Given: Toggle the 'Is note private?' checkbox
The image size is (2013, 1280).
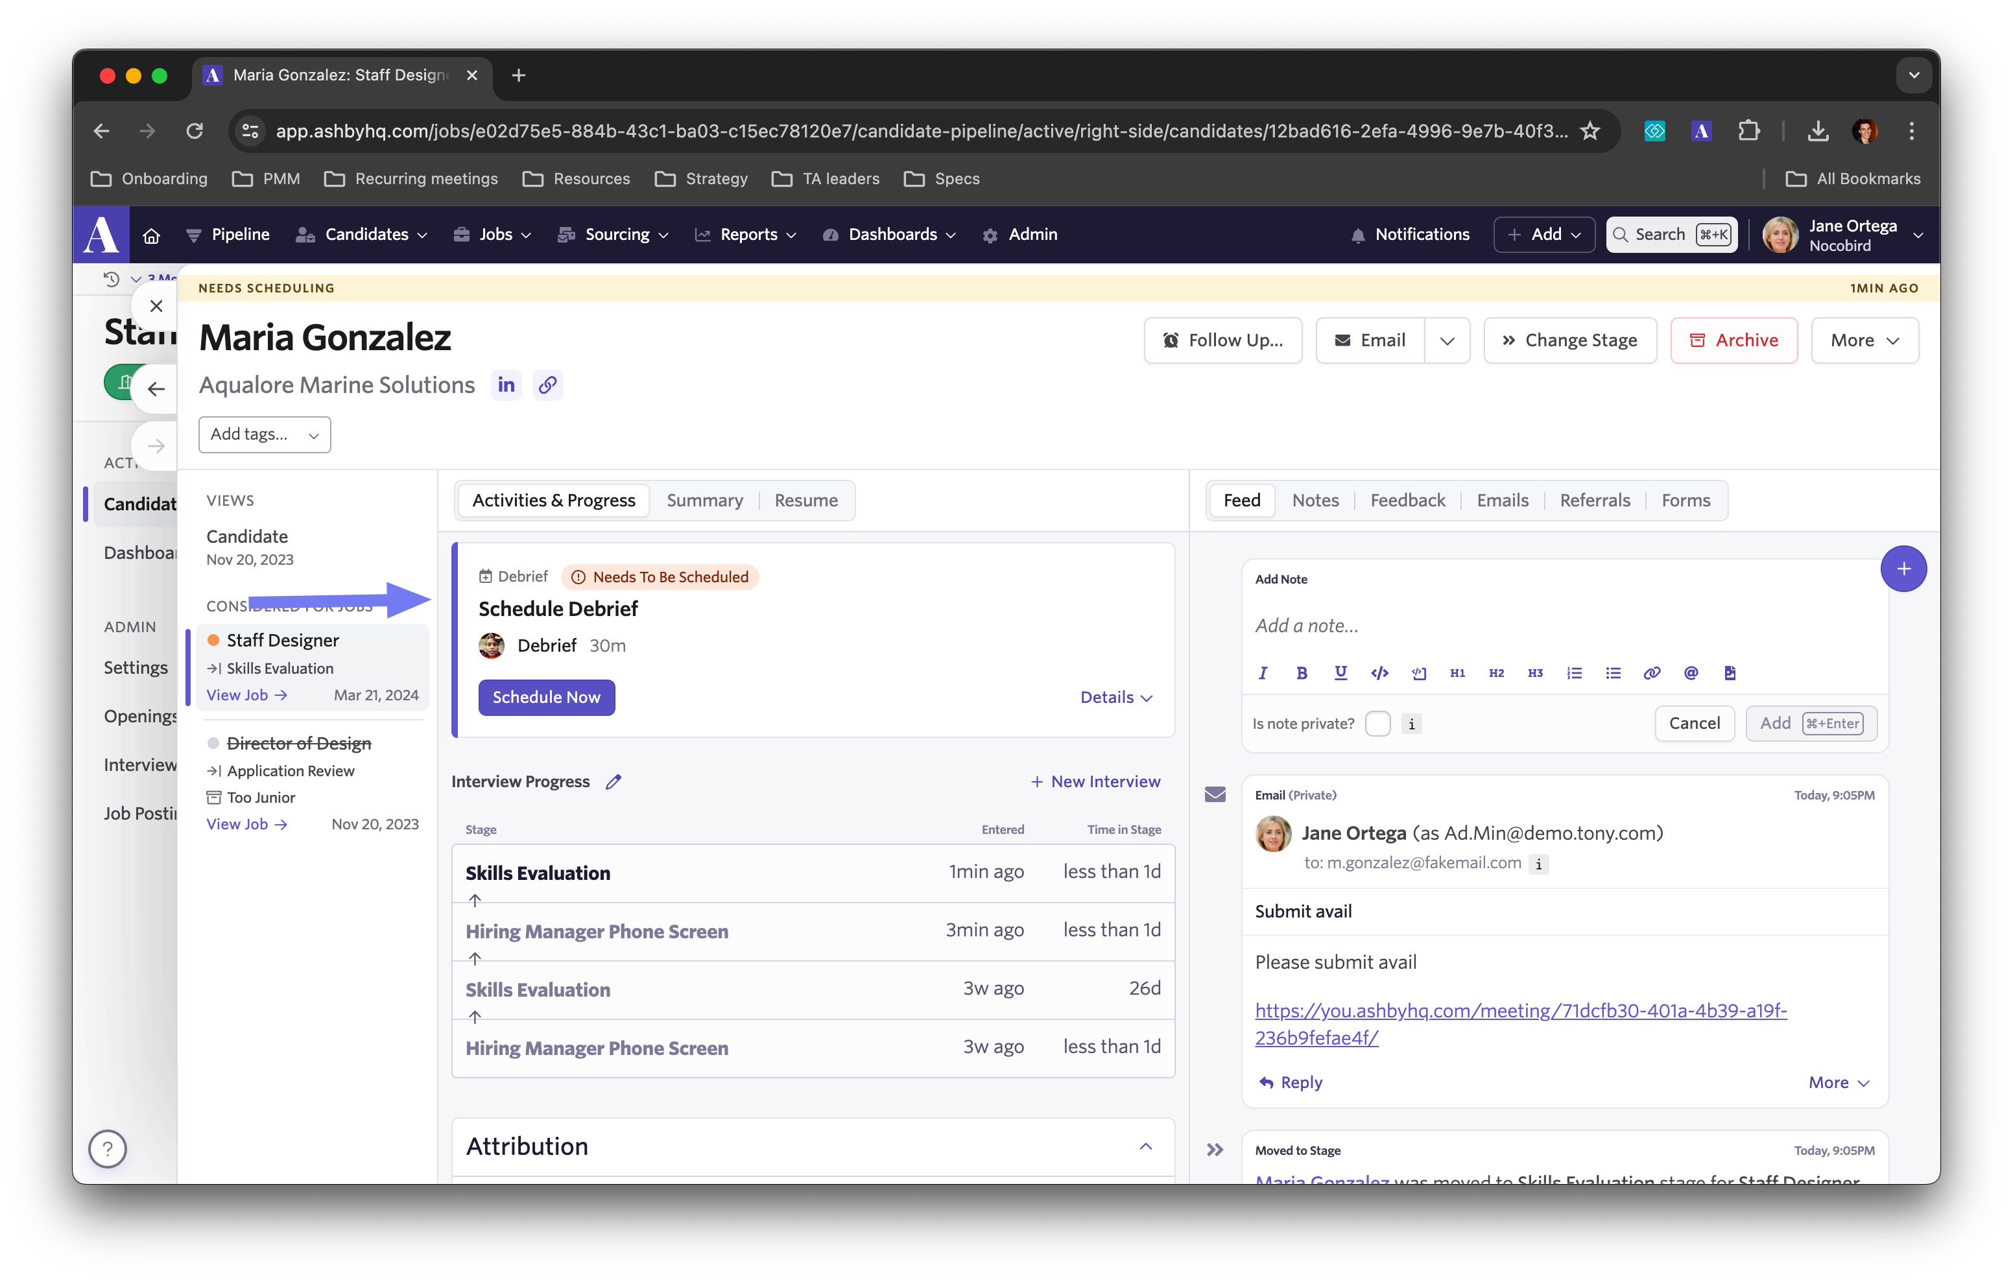Looking at the screenshot, I should click(1377, 723).
